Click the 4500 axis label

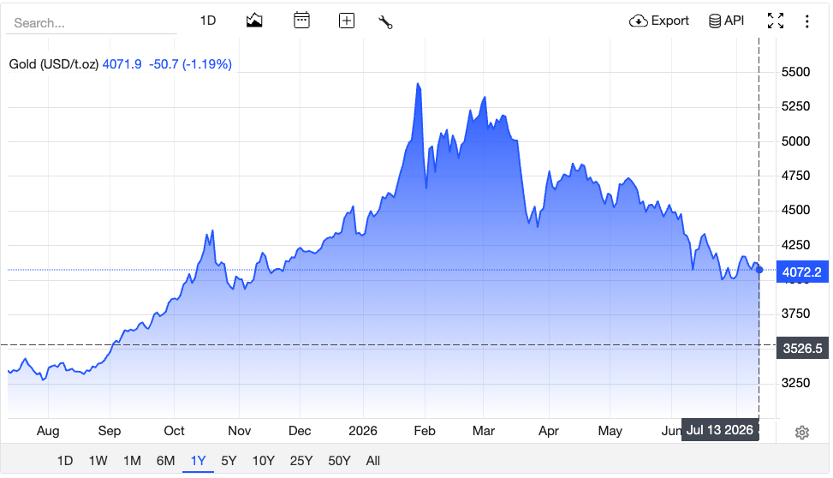pos(795,210)
